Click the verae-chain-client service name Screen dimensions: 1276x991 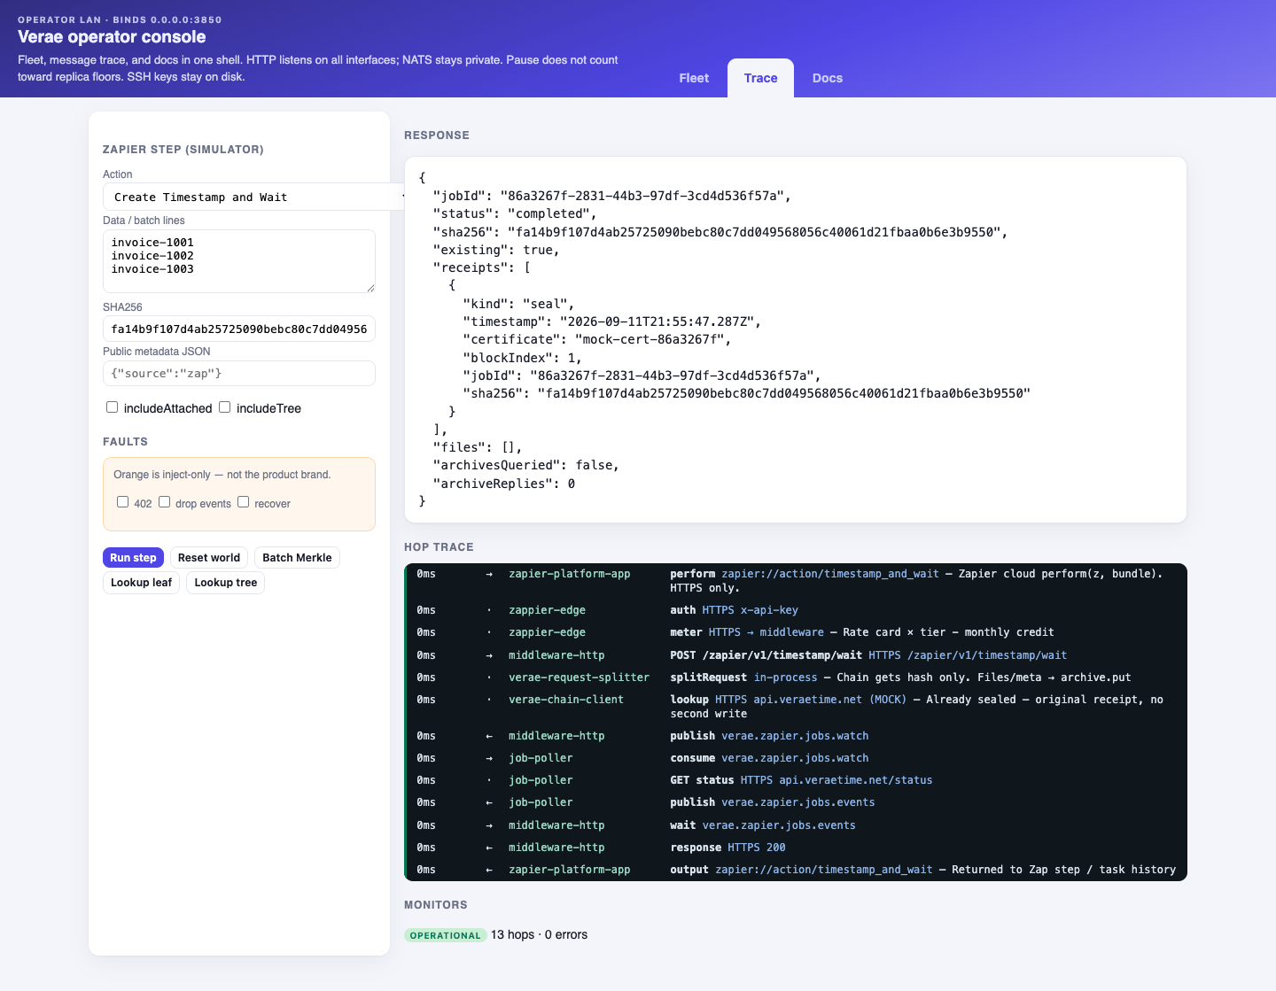pos(566,700)
